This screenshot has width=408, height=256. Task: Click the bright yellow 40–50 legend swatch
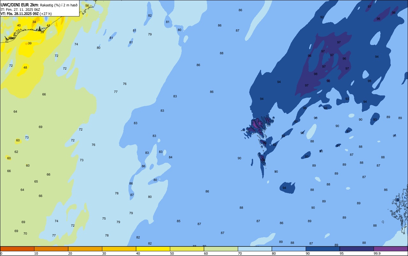pyautogui.click(x=153, y=249)
